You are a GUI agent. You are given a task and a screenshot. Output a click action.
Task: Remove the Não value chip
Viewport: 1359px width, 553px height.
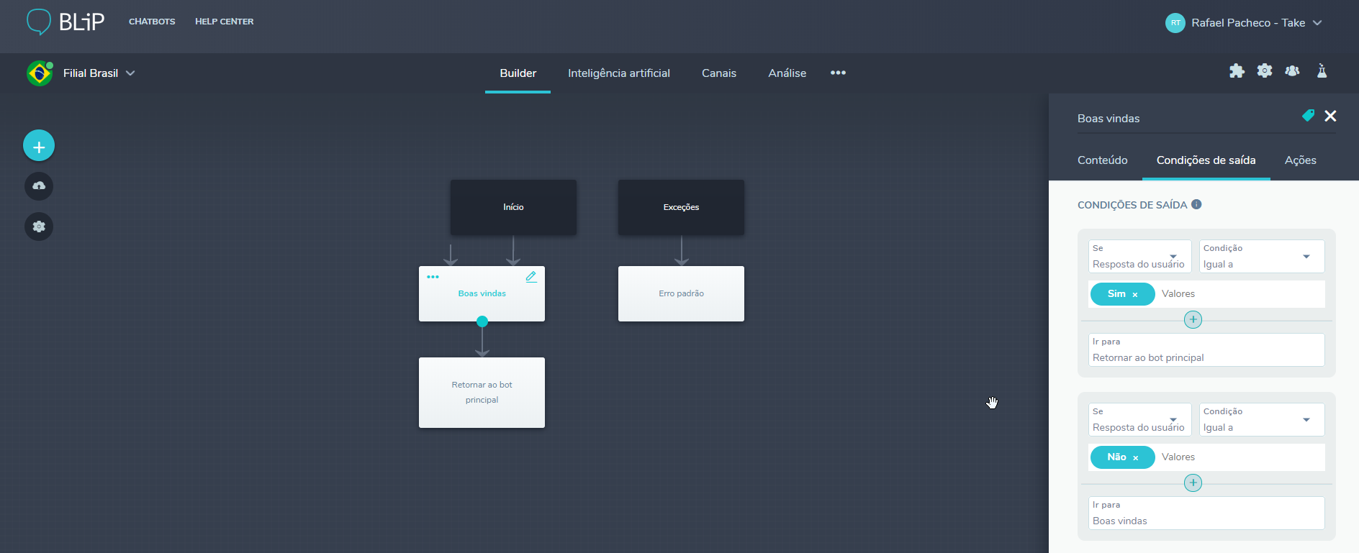(x=1136, y=458)
